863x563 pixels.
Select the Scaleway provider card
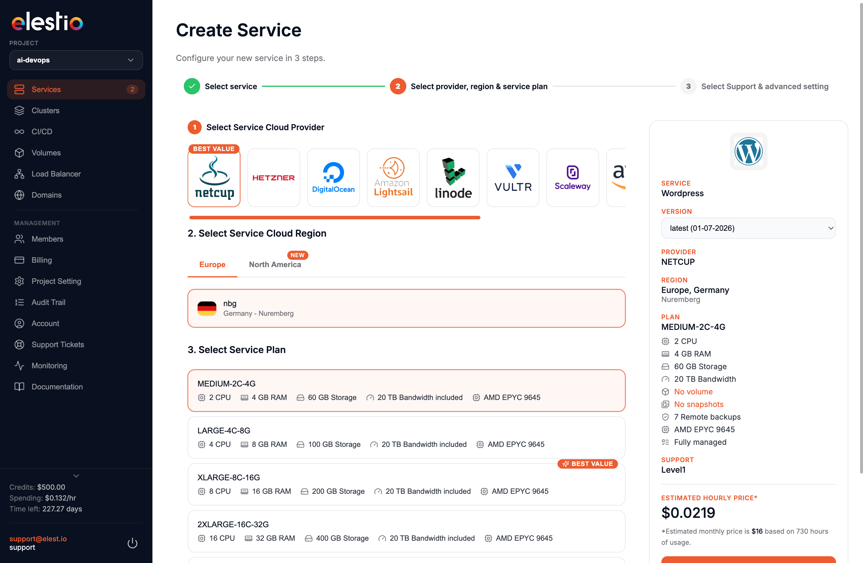[572, 177]
